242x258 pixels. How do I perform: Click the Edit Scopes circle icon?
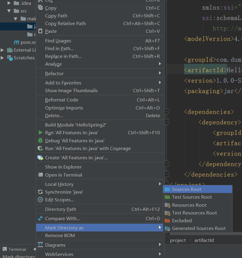coord(40,200)
